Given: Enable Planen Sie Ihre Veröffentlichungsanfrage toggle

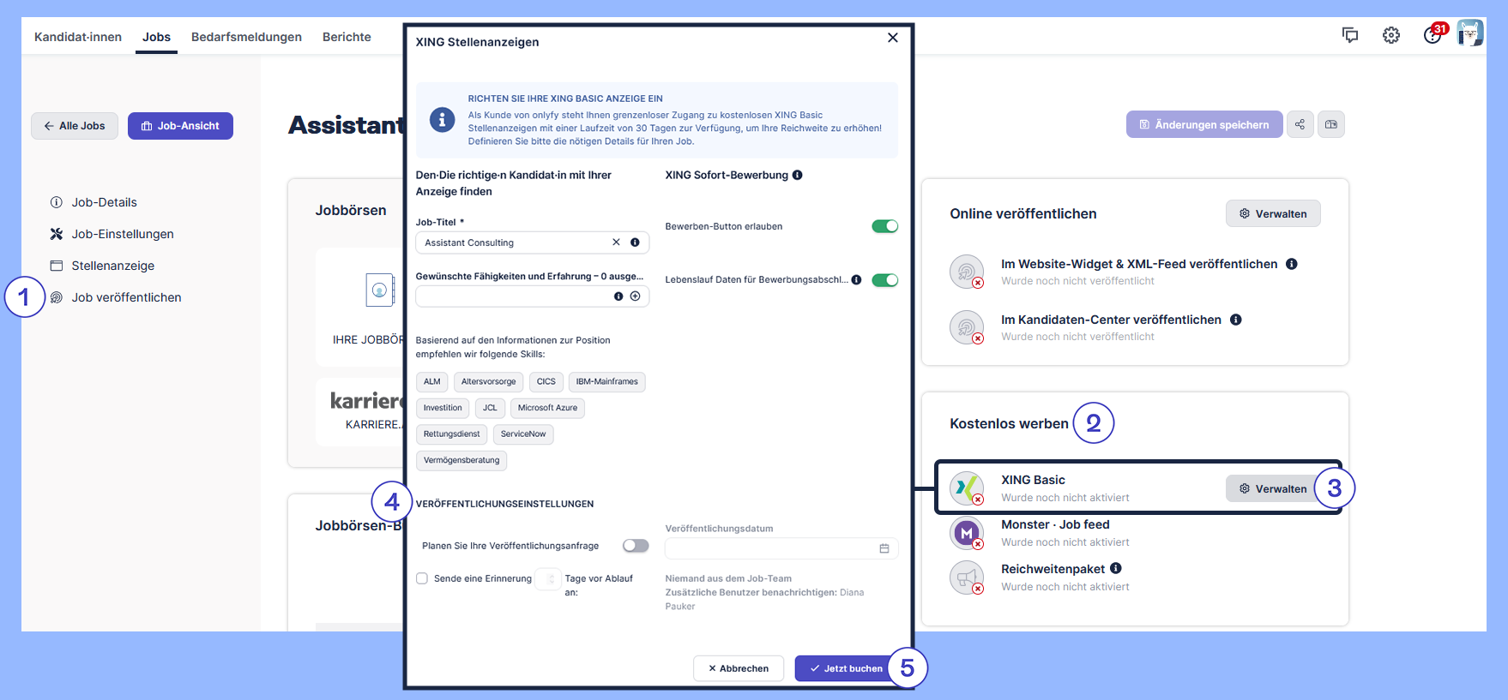Looking at the screenshot, I should click(x=636, y=546).
